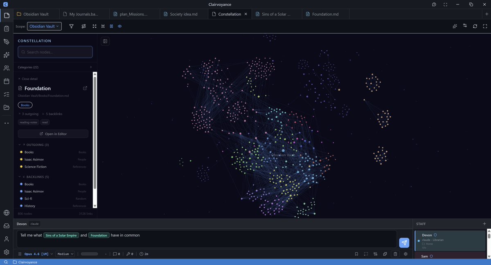
Task: Click the hamburger menu left of Opus model
Action: (x=20, y=254)
